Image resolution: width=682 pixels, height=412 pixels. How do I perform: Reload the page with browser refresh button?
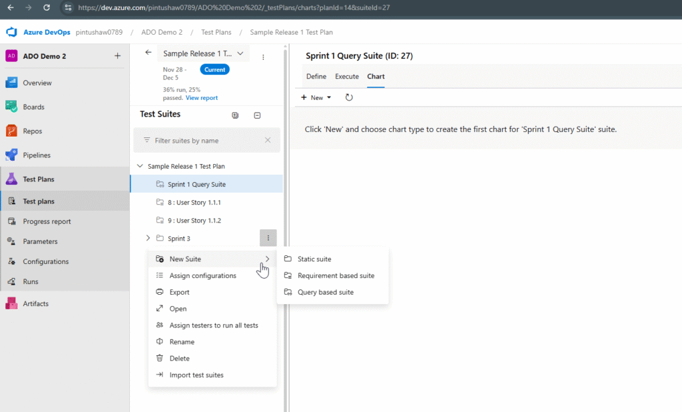pyautogui.click(x=46, y=7)
